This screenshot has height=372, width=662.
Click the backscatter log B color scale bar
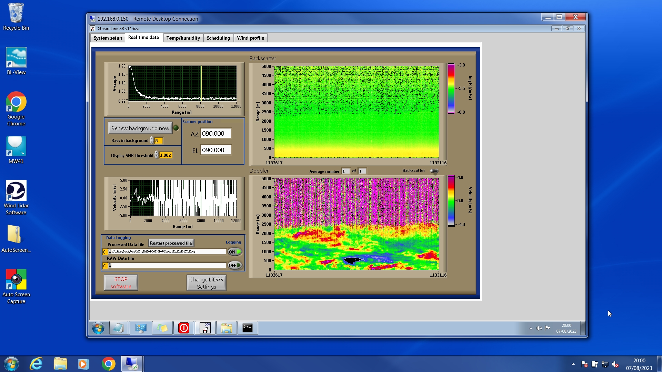(x=451, y=89)
